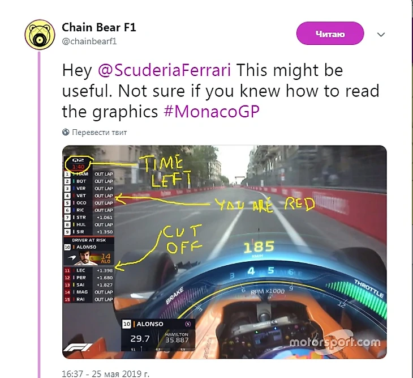Click the circled Q2 1:40 session timer

point(79,164)
